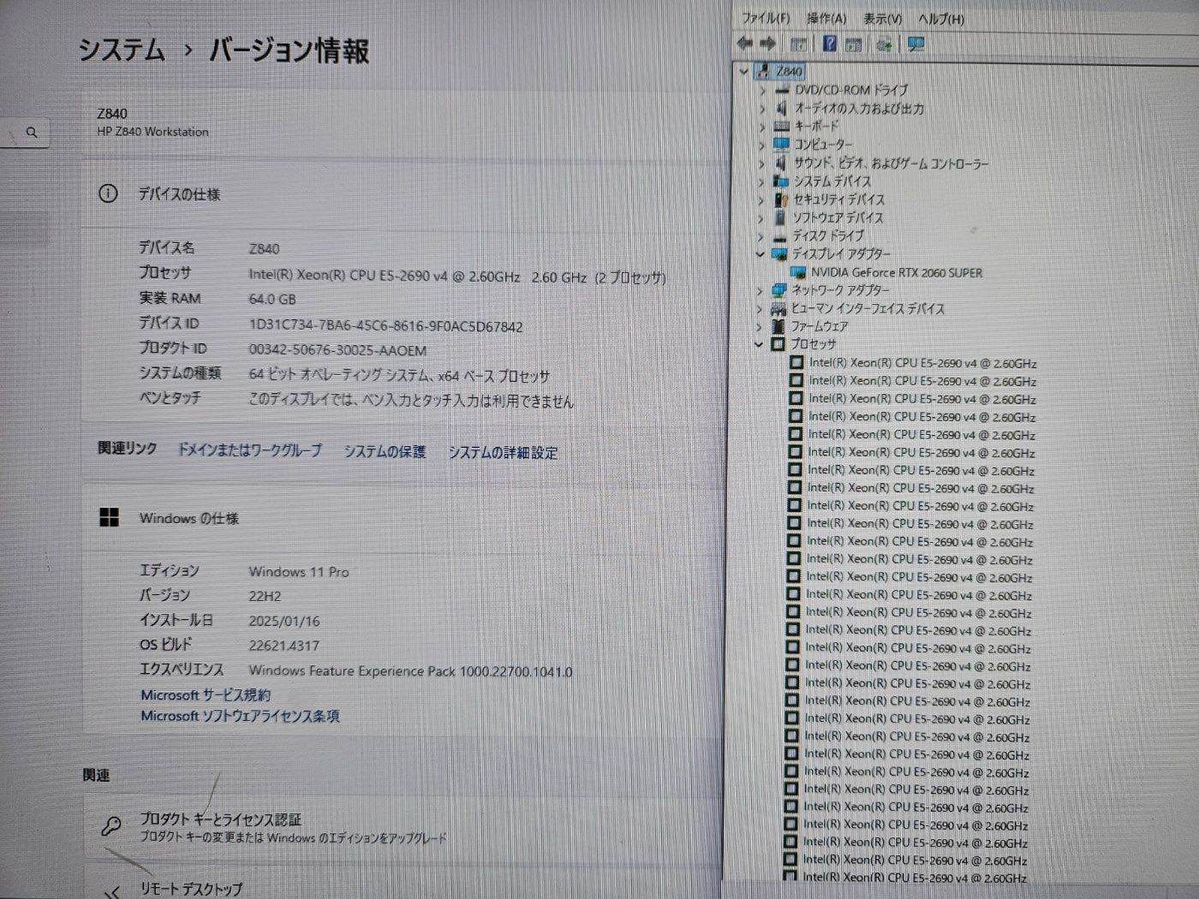Select the キーボード keyboard icon in tree
Screen dimensions: 1199x899
[x=781, y=126]
